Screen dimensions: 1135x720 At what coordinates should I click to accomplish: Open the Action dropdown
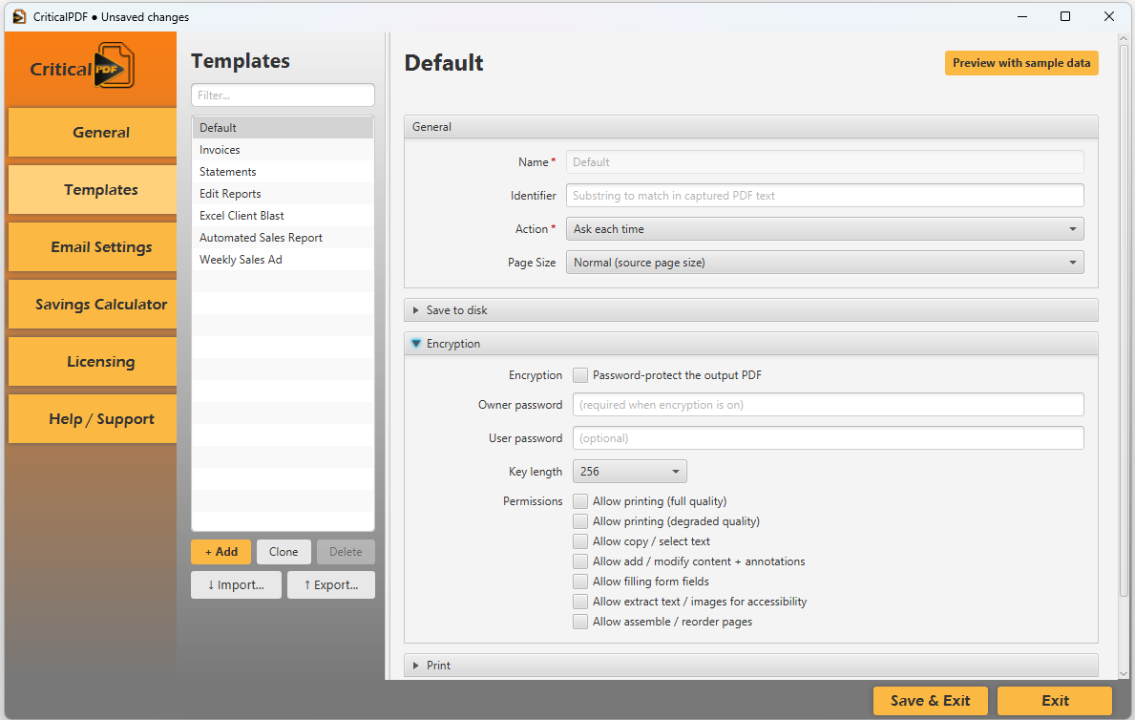coord(825,229)
